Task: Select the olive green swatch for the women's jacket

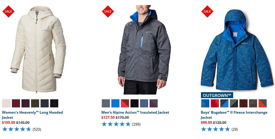Action: click(35, 103)
